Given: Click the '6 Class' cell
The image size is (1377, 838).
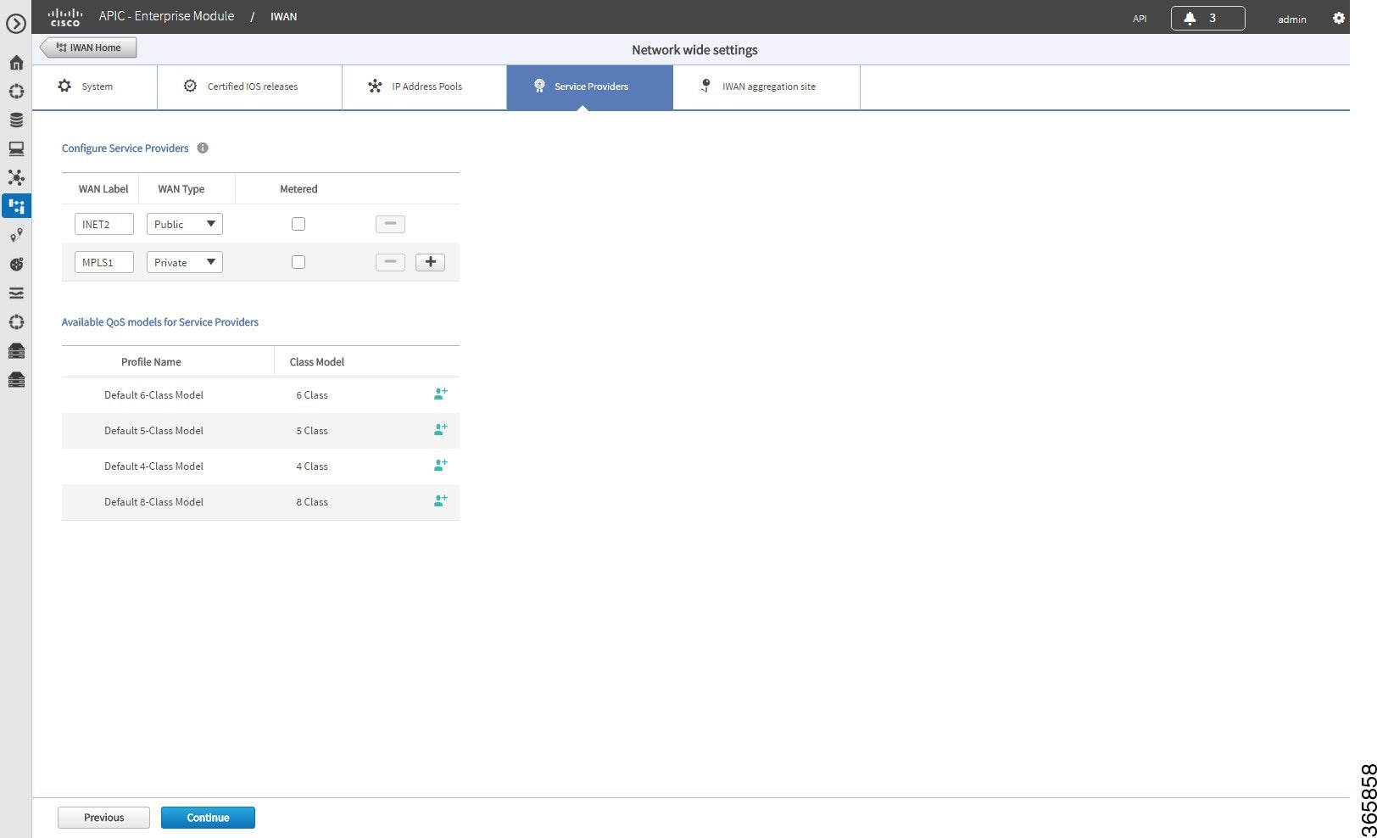Looking at the screenshot, I should [312, 395].
